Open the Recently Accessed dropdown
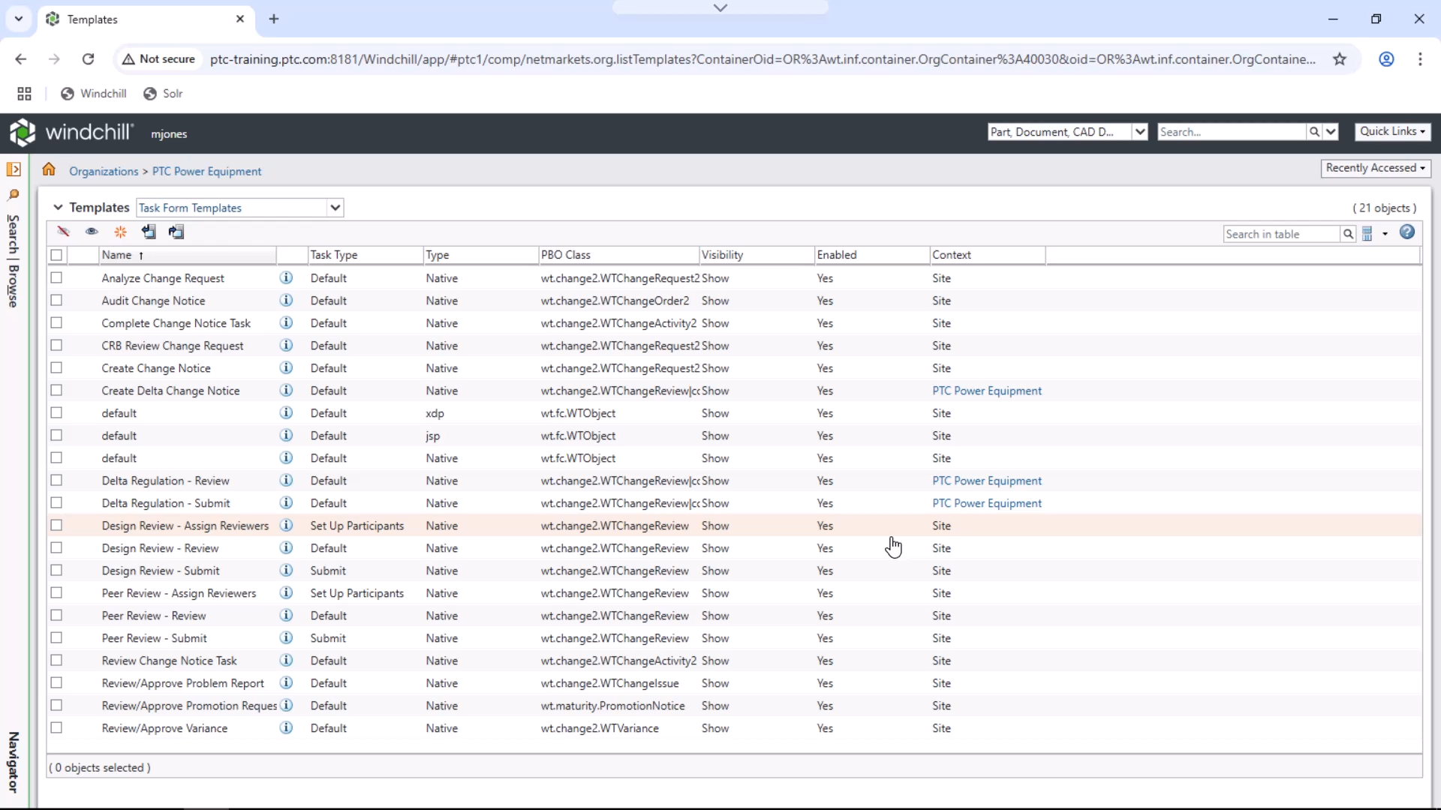This screenshot has height=810, width=1441. coord(1375,168)
